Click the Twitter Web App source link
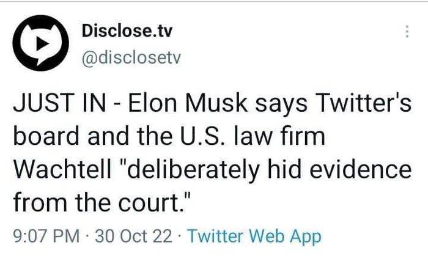428x256 pixels. [254, 236]
